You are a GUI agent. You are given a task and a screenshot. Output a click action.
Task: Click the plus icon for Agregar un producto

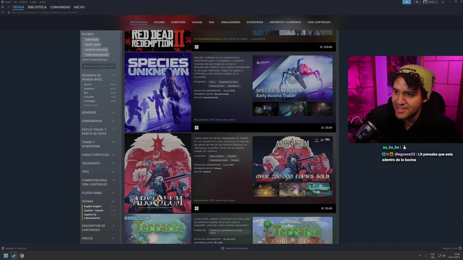pos(3,248)
